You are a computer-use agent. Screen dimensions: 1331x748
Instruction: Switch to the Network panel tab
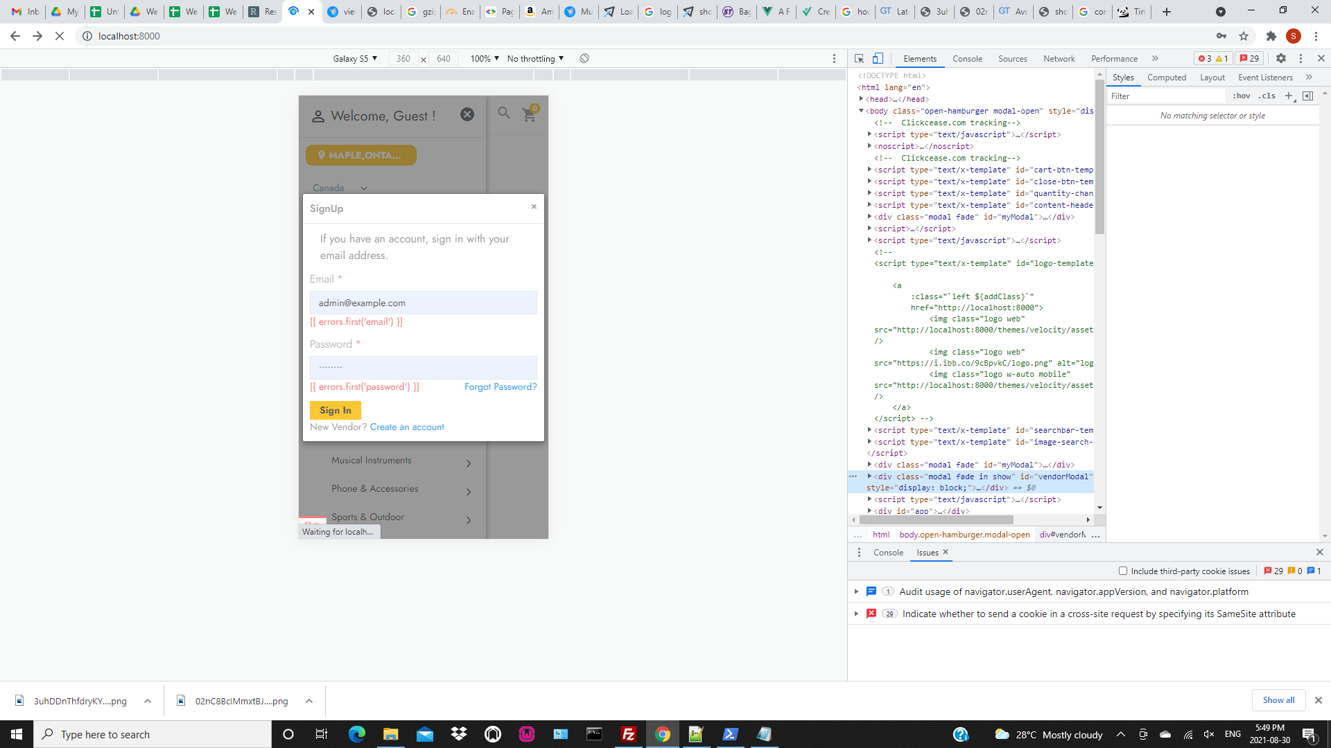pyautogui.click(x=1059, y=59)
